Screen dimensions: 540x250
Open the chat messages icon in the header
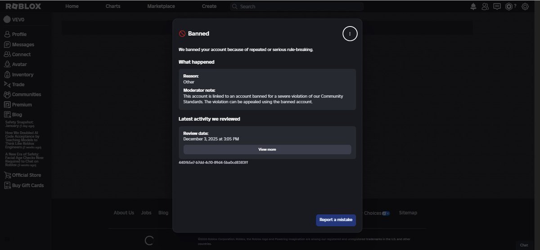[497, 6]
